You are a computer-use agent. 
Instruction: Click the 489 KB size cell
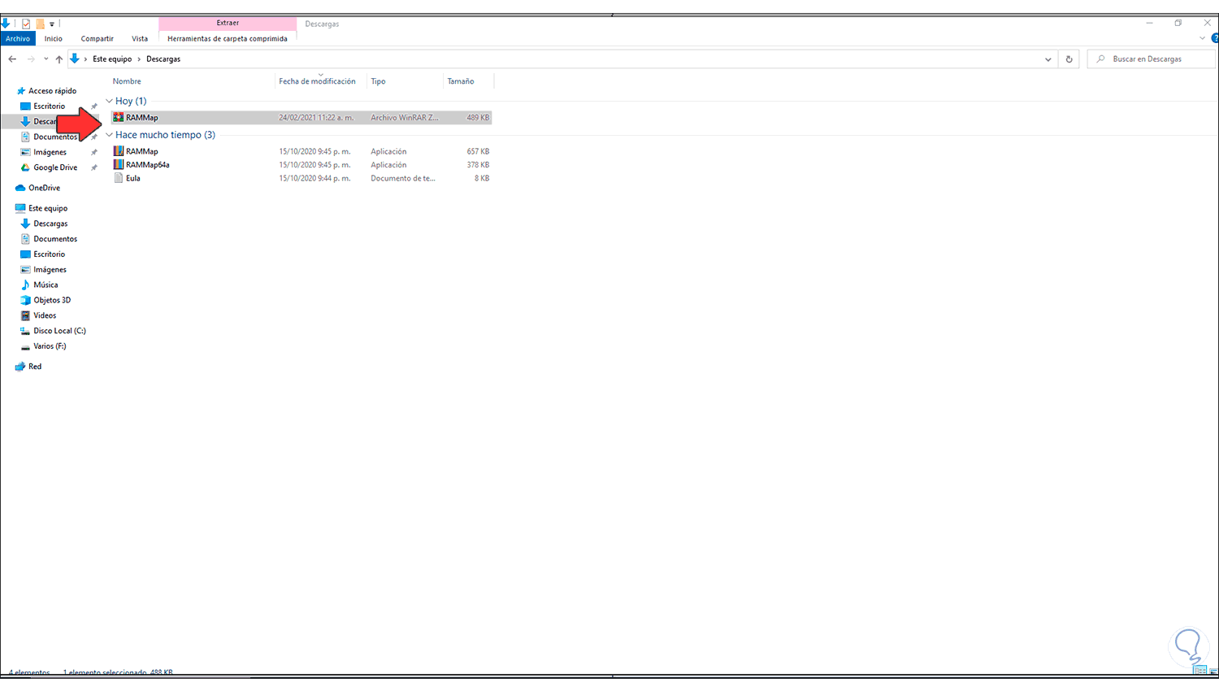(478, 118)
